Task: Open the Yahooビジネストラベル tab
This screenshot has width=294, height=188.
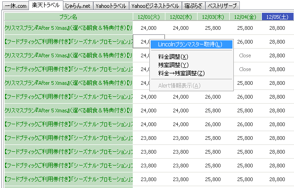Action: pos(155,6)
